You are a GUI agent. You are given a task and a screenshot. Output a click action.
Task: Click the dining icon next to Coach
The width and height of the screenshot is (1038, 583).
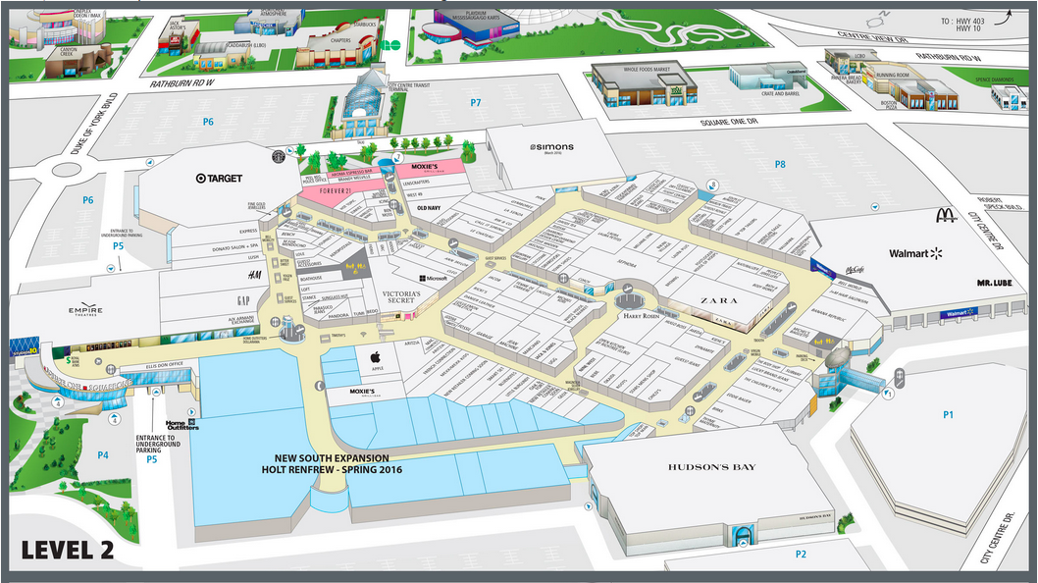pos(563,279)
